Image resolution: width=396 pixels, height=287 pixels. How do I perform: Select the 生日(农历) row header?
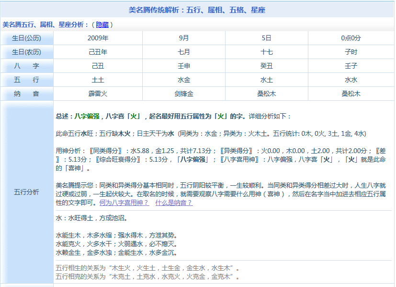click(27, 52)
